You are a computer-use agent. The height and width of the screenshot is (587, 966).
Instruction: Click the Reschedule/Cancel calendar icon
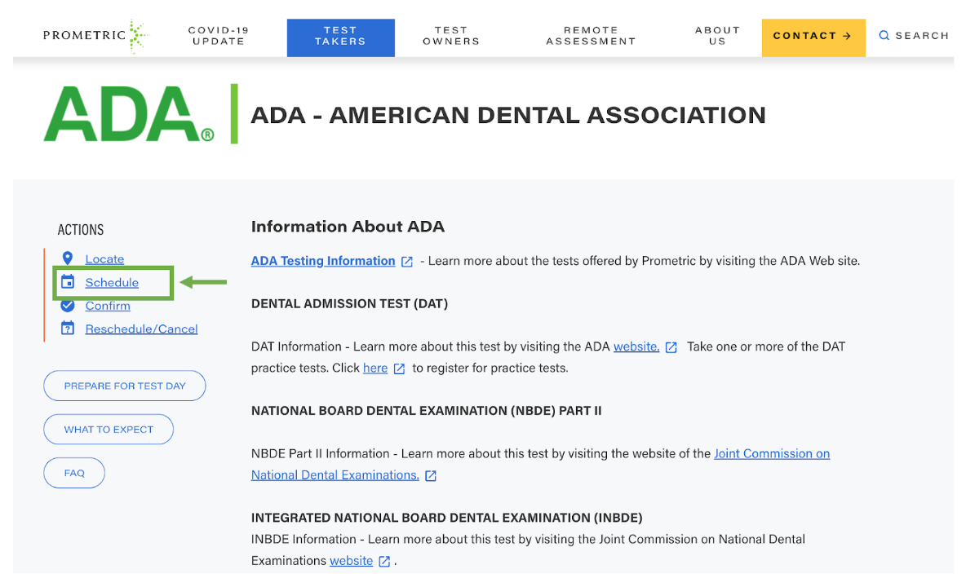[68, 329]
